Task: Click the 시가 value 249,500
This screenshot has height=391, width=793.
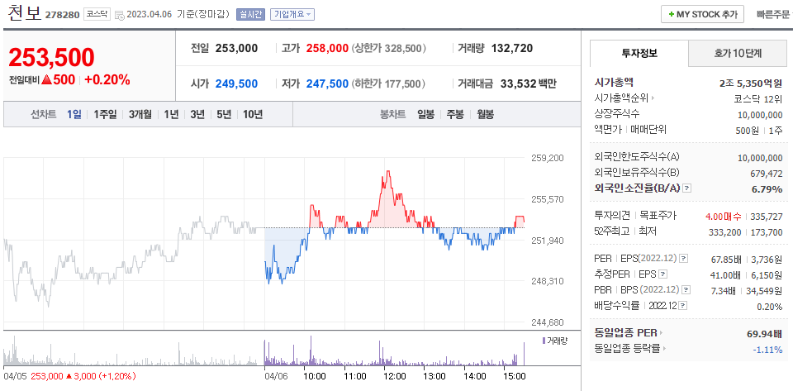Action: (237, 83)
